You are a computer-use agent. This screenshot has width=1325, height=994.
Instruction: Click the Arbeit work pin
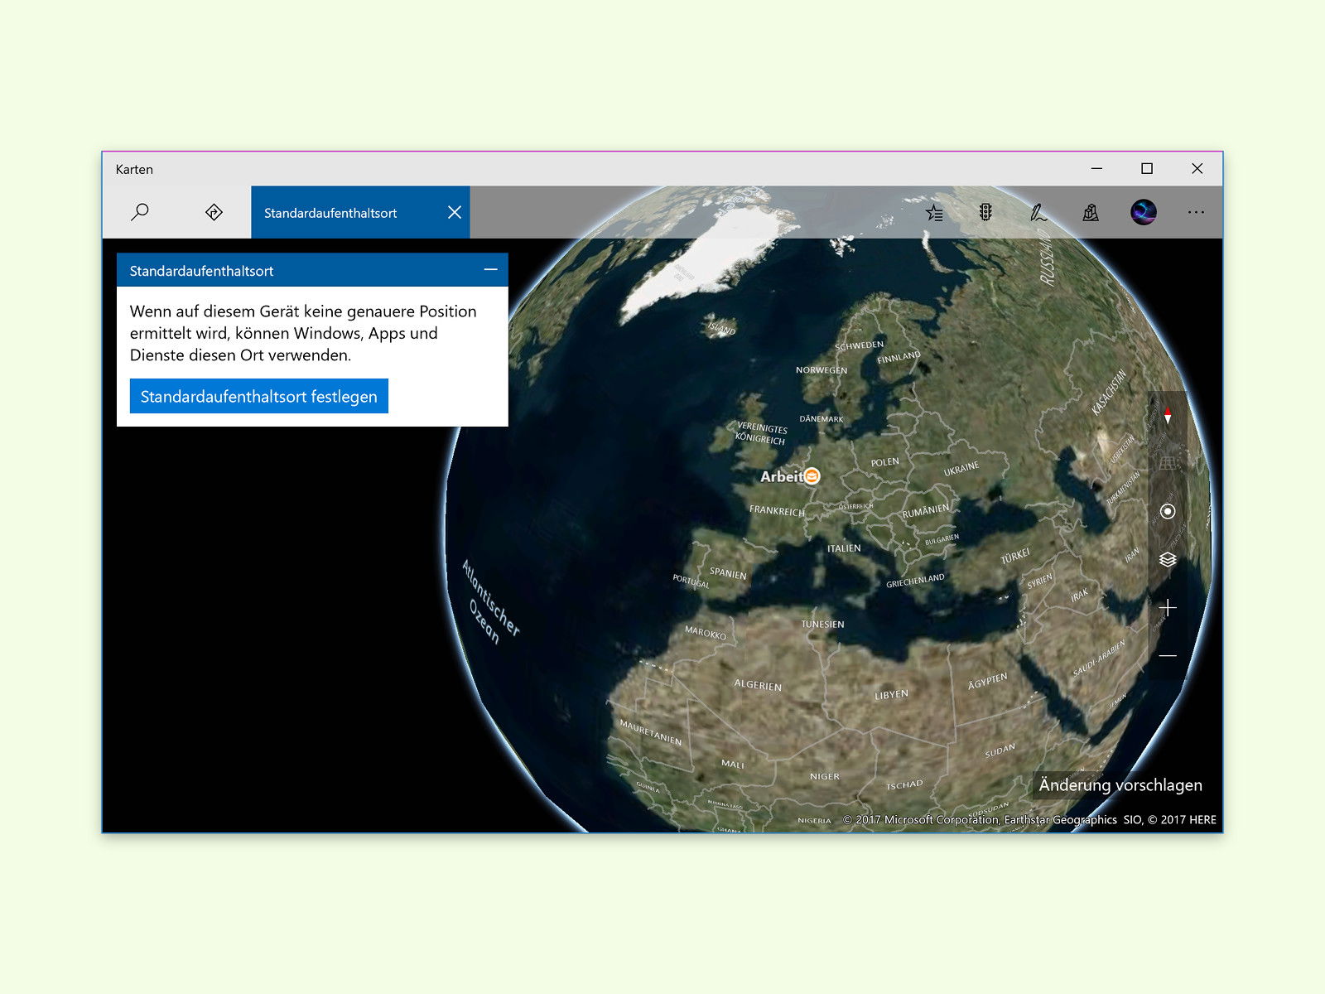click(x=812, y=475)
